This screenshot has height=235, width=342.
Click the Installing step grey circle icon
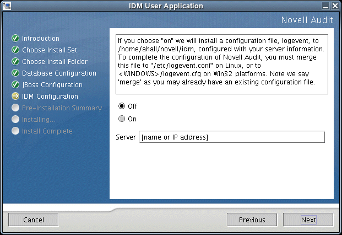pos(15,120)
